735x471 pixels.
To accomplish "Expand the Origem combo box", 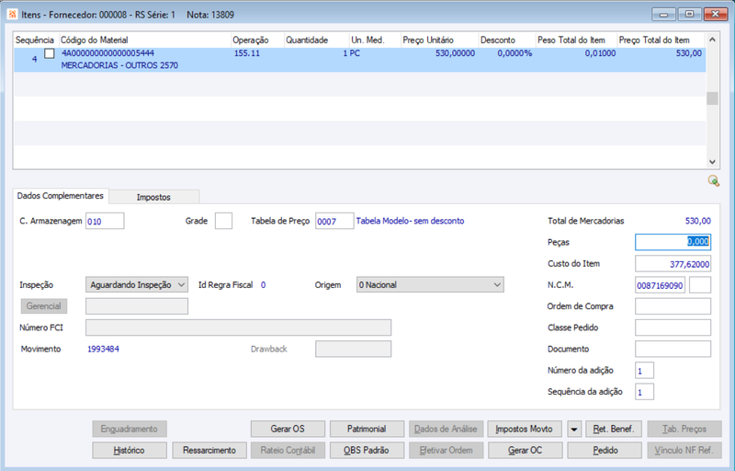I will (x=430, y=285).
